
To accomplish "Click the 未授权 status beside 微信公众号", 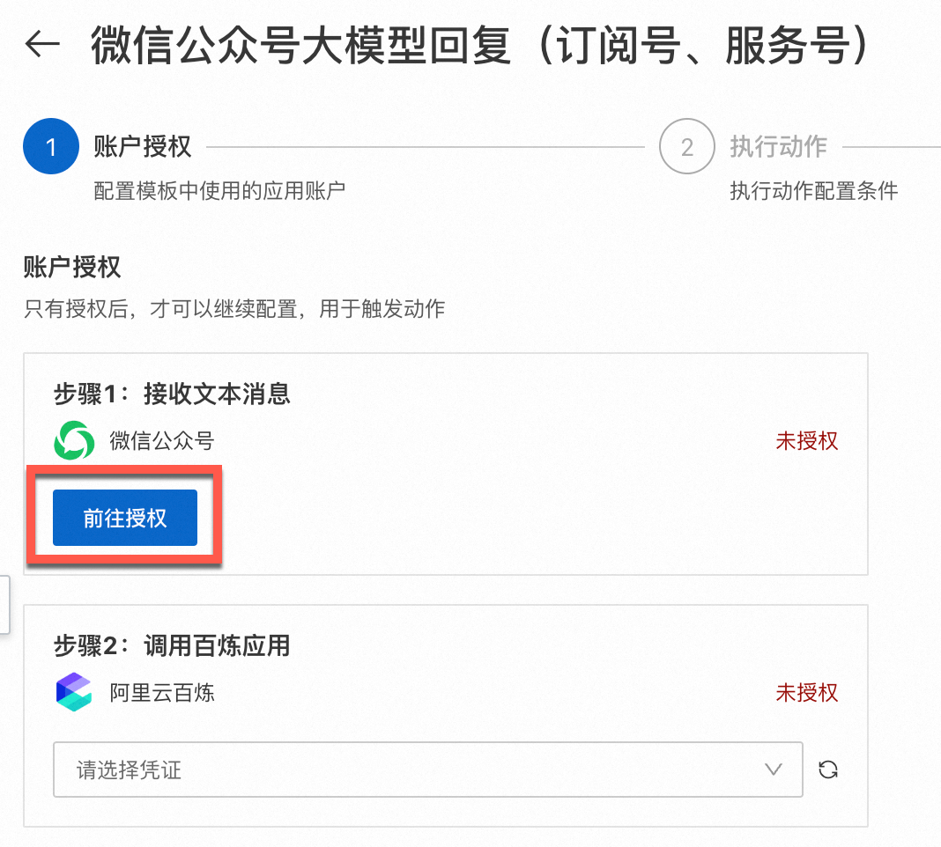I will click(806, 441).
